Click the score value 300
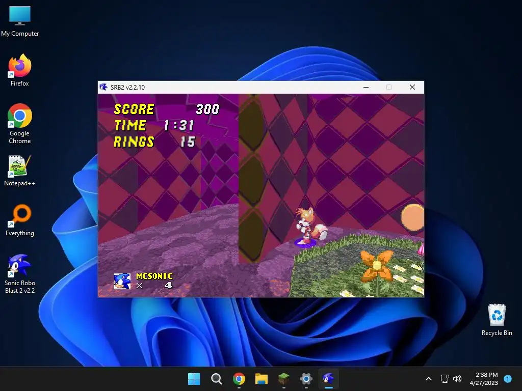522x391 pixels. (x=207, y=109)
